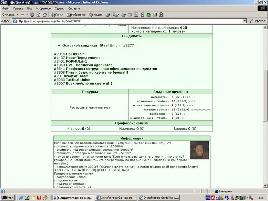Open Избранное favorites toolbar button
Viewport: 268px width, 201px height.
[x=76, y=15]
